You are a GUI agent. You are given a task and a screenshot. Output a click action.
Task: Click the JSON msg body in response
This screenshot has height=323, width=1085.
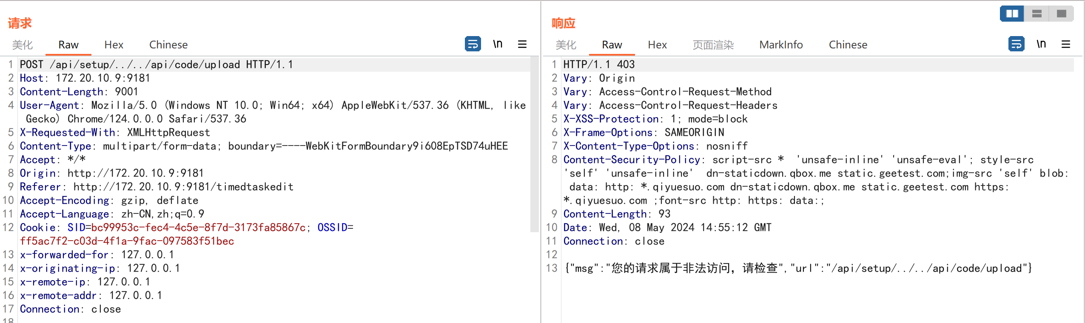coord(797,268)
